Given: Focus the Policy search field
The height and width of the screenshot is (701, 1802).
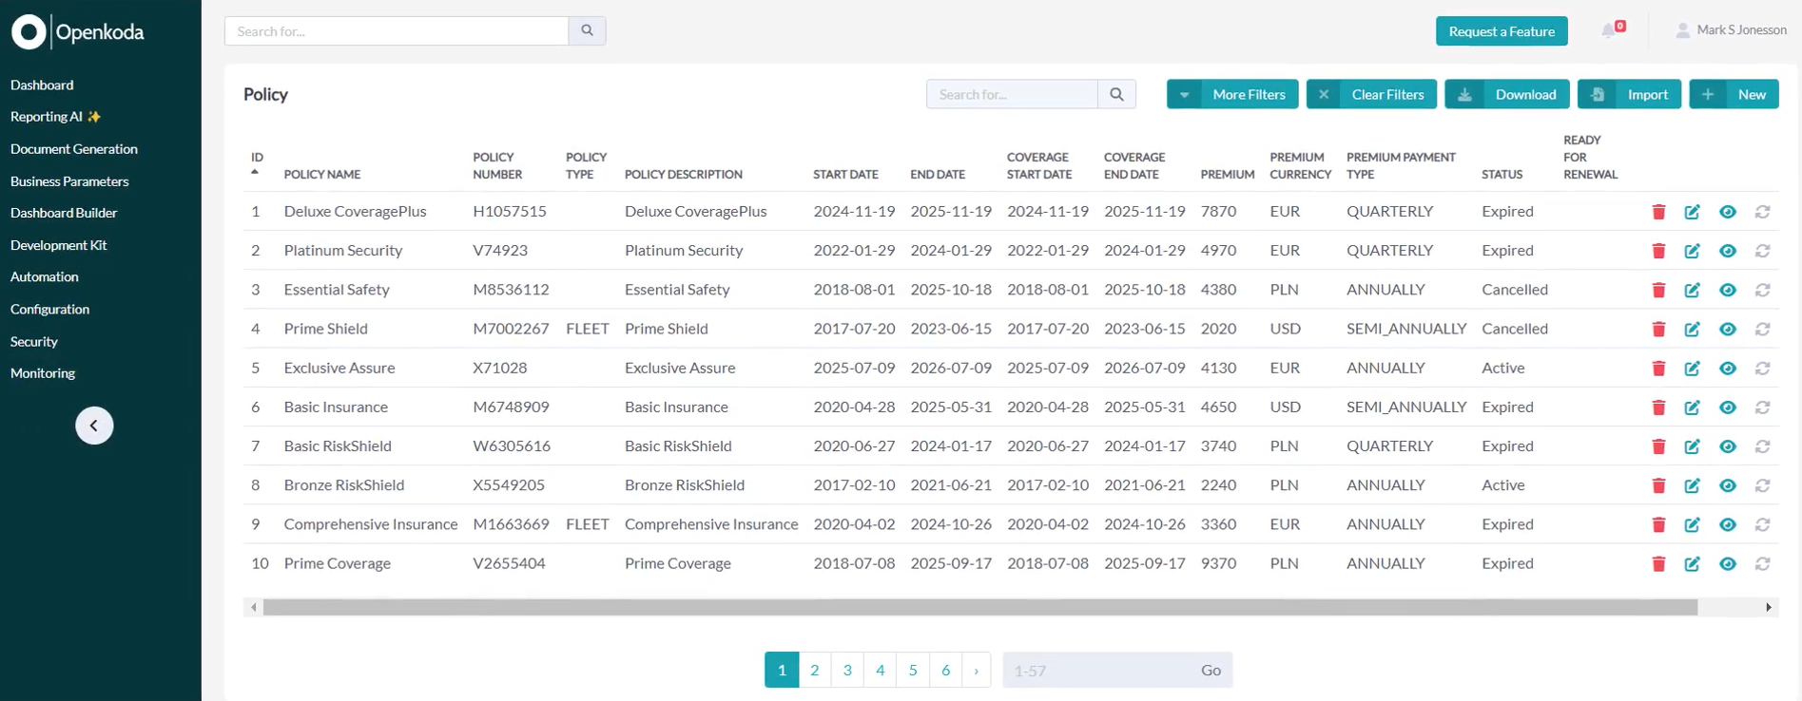Looking at the screenshot, I should [x=1012, y=94].
